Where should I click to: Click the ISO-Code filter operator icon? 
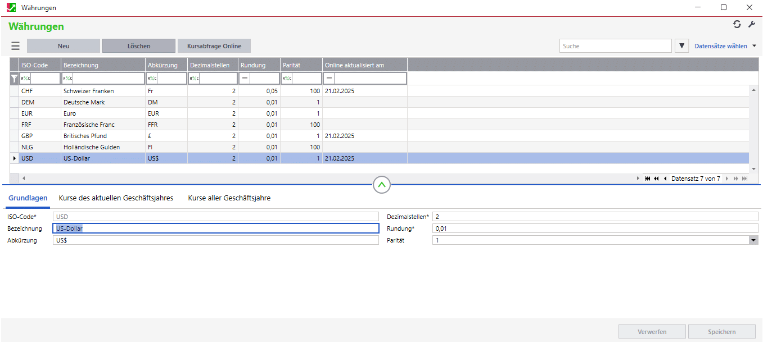[26, 79]
